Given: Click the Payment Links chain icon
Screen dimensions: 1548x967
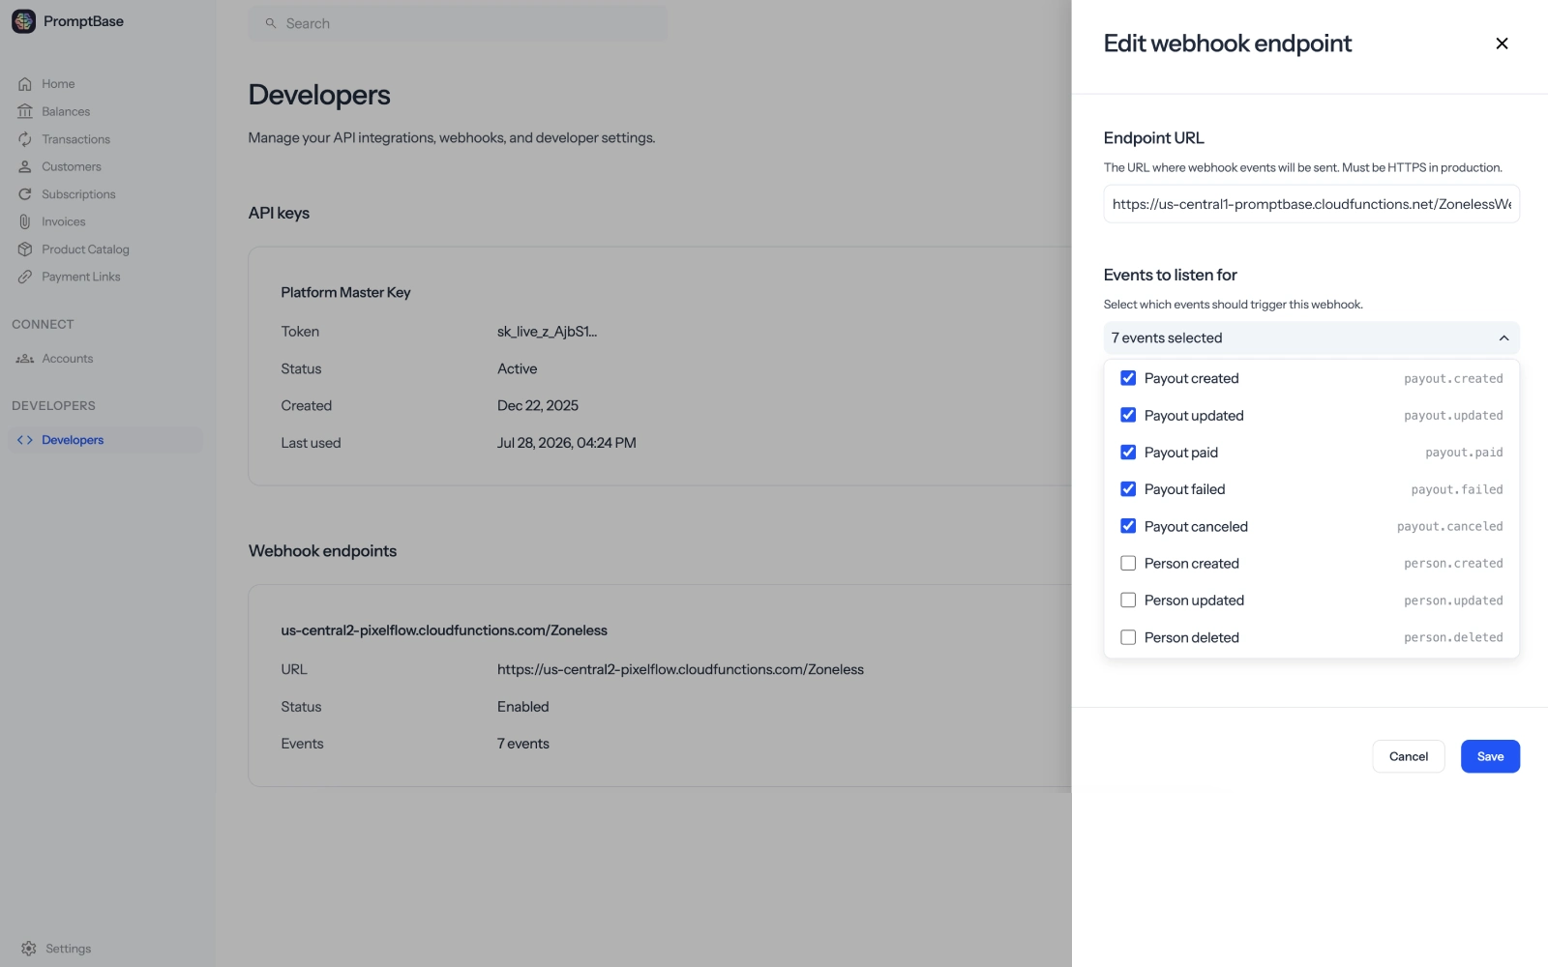Looking at the screenshot, I should click(x=25, y=277).
